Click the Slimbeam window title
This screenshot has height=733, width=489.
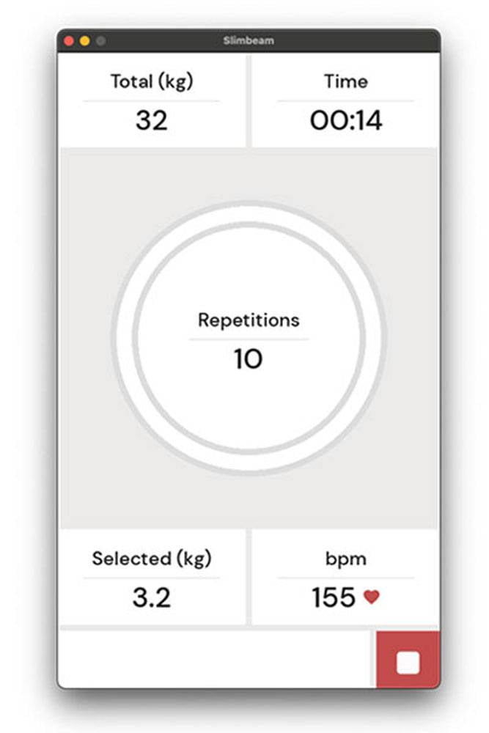249,41
